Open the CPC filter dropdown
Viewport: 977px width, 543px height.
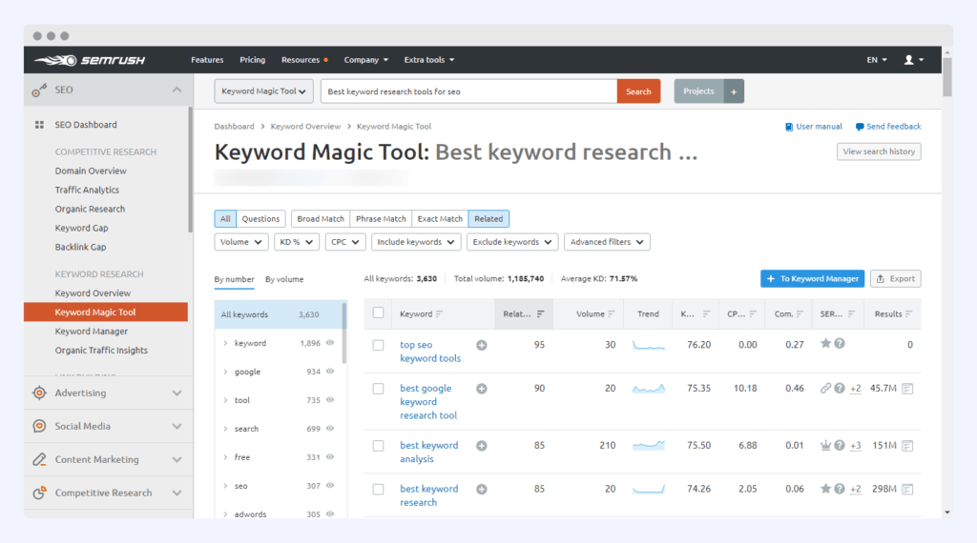[x=345, y=242]
